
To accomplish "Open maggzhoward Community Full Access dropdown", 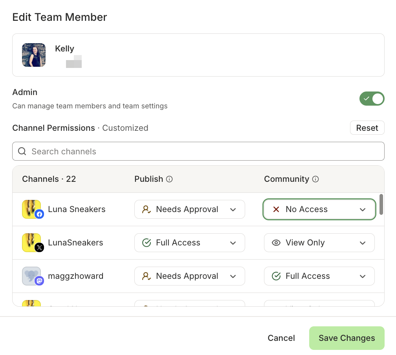I will 319,276.
